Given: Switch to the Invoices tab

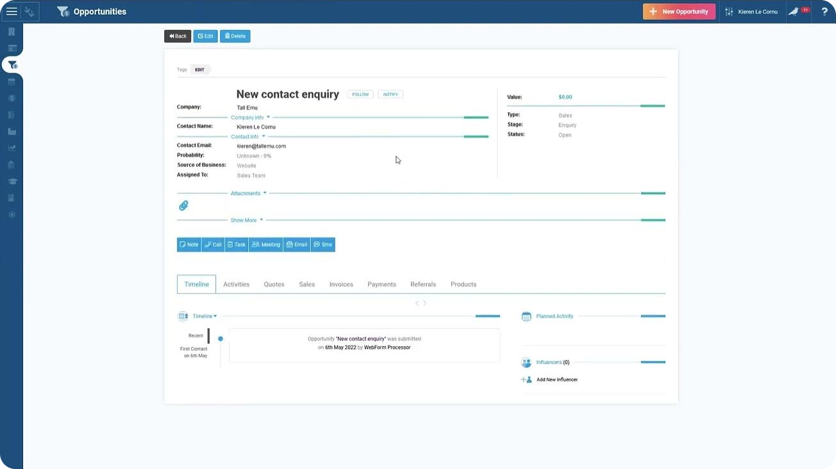Looking at the screenshot, I should point(341,284).
